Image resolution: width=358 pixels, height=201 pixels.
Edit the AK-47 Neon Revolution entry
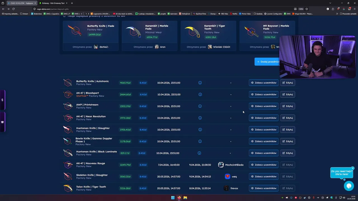tap(288, 118)
